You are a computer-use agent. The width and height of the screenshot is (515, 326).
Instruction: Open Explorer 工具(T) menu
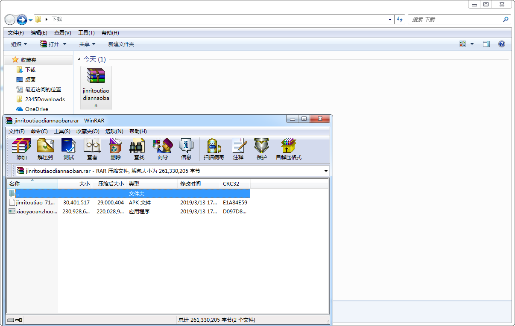click(x=86, y=33)
